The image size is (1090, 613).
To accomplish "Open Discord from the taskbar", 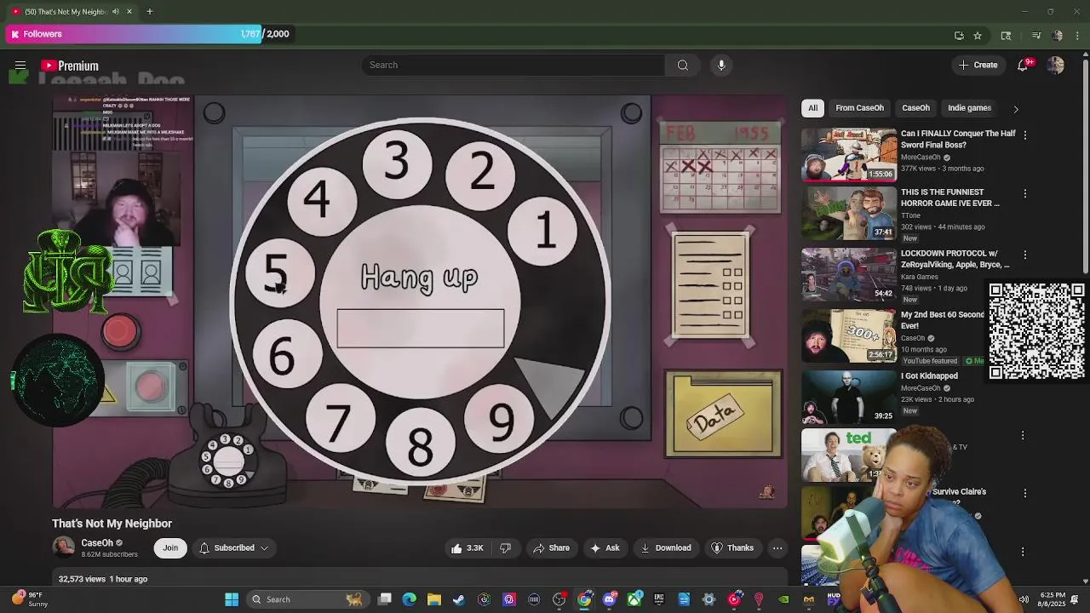I will click(609, 599).
